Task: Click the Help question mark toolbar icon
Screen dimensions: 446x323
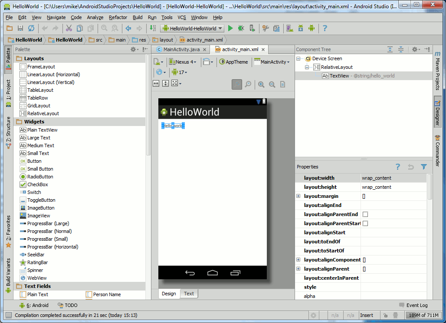Action: pyautogui.click(x=325, y=28)
